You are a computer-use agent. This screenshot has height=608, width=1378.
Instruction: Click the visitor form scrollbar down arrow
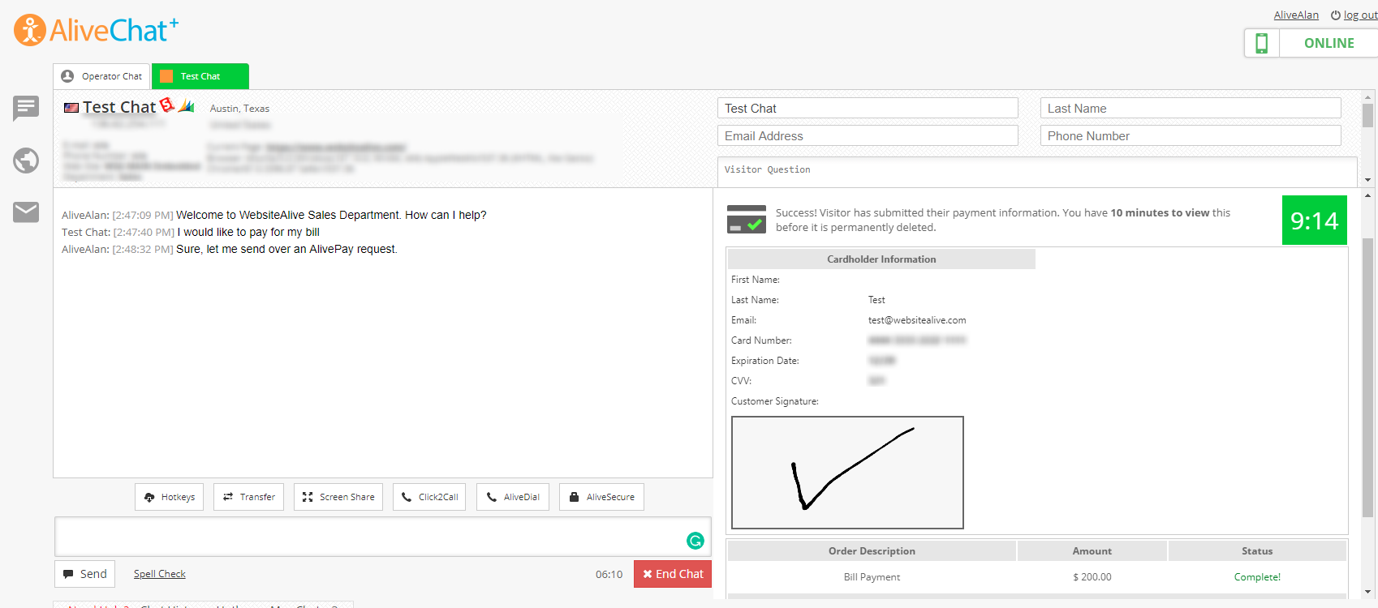click(x=1368, y=180)
